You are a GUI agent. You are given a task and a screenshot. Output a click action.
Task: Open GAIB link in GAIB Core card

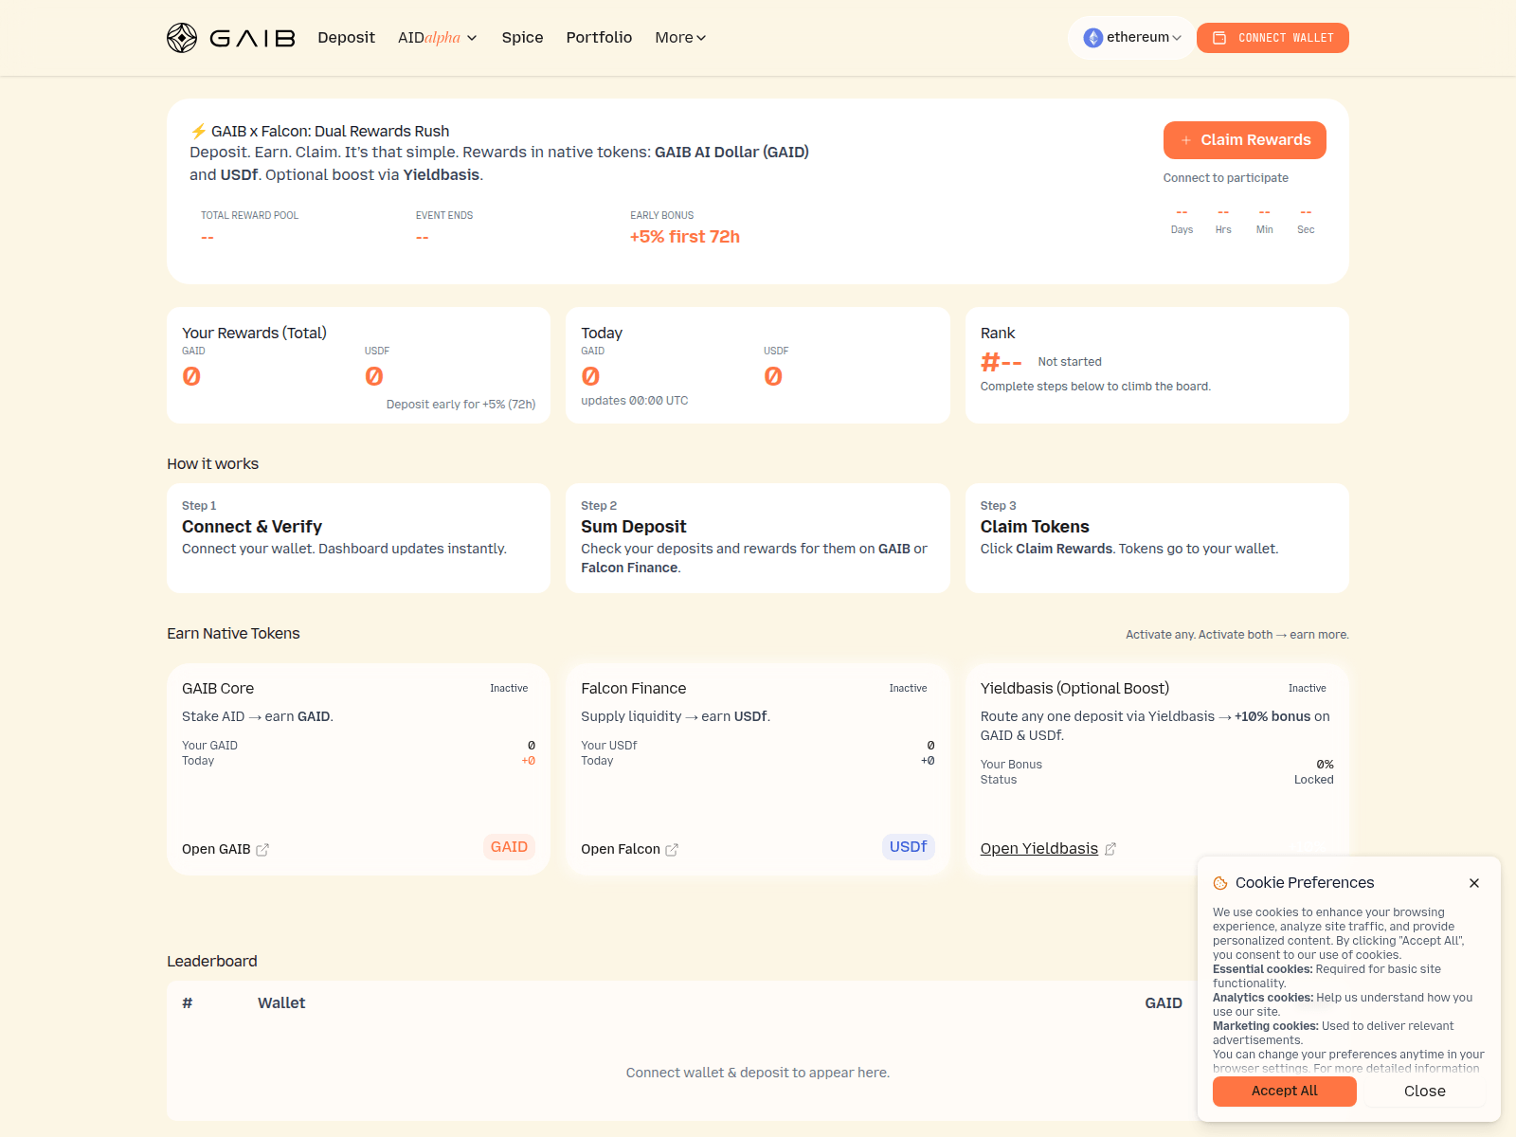tap(226, 849)
